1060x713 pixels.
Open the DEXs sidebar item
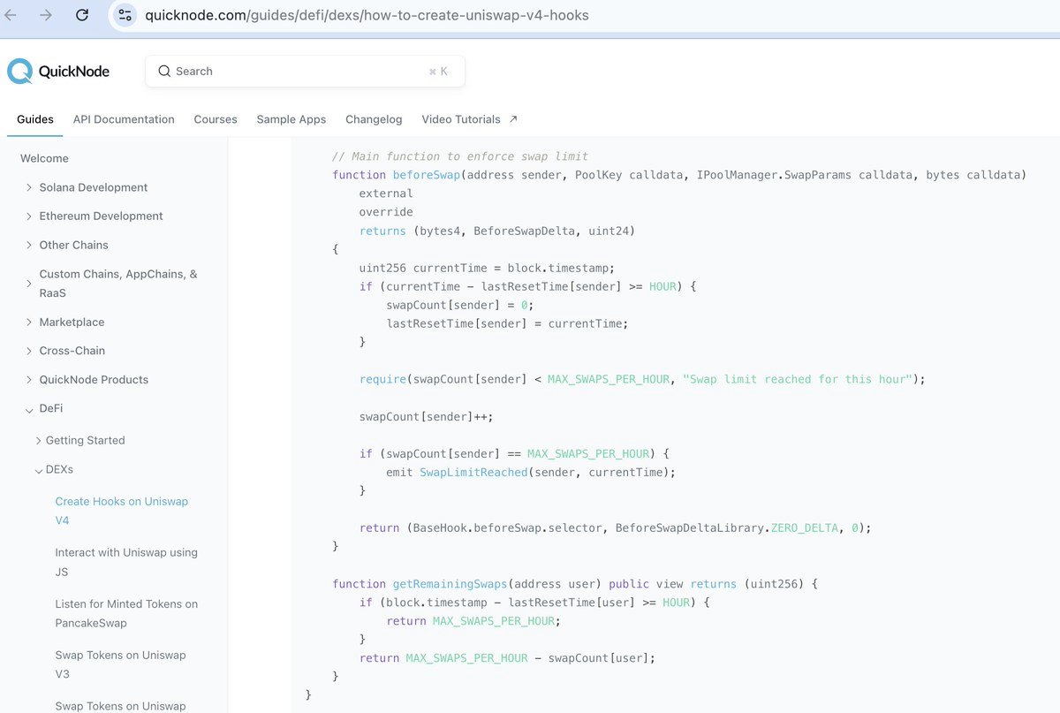(59, 470)
